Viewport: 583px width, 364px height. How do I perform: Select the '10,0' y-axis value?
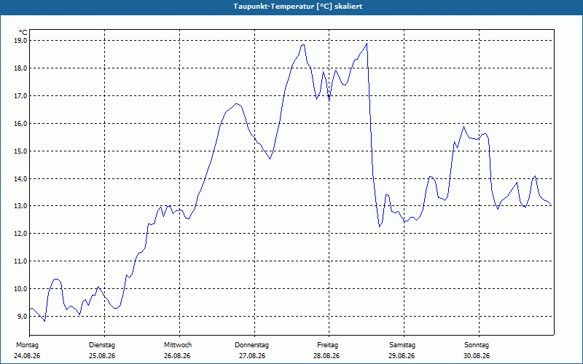pyautogui.click(x=20, y=288)
